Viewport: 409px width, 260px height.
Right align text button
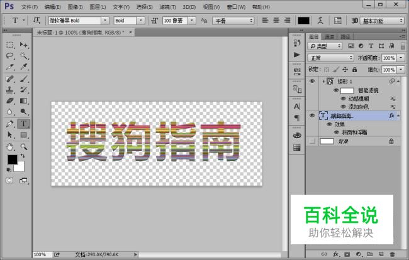(x=287, y=20)
